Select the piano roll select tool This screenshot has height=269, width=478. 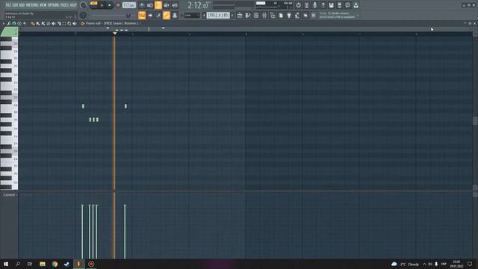(x=64, y=23)
